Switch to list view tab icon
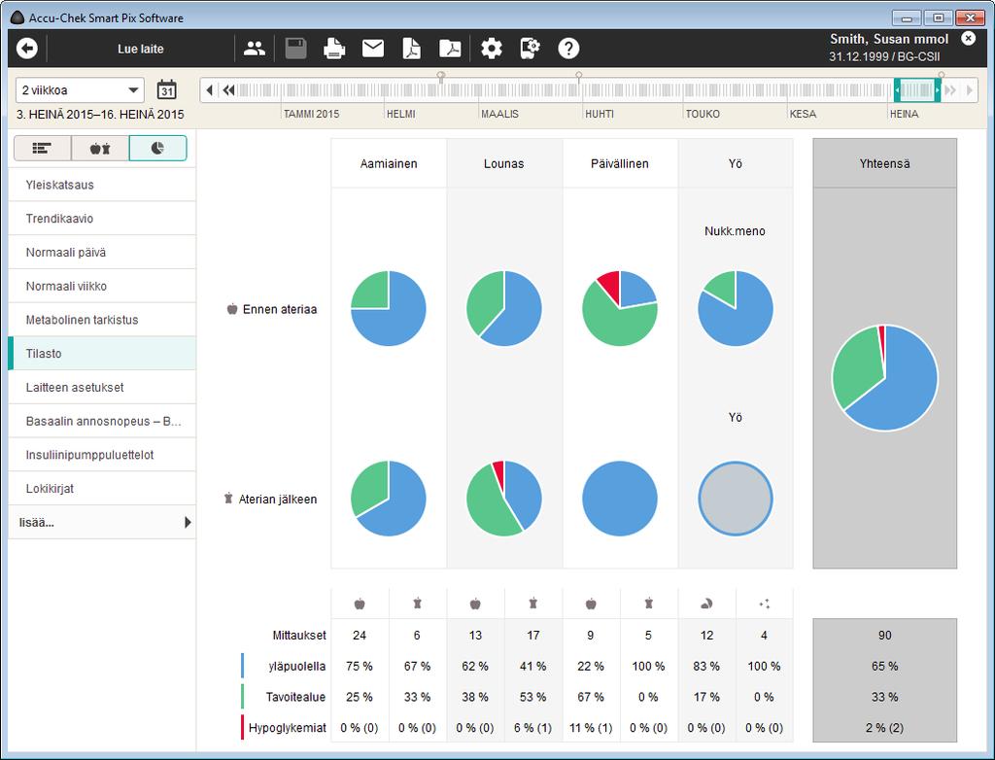This screenshot has height=760, width=995. 43,149
